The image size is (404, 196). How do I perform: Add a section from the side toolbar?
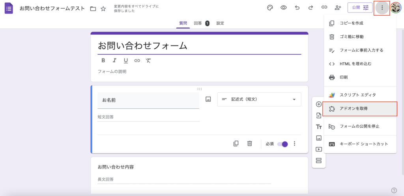point(319,161)
